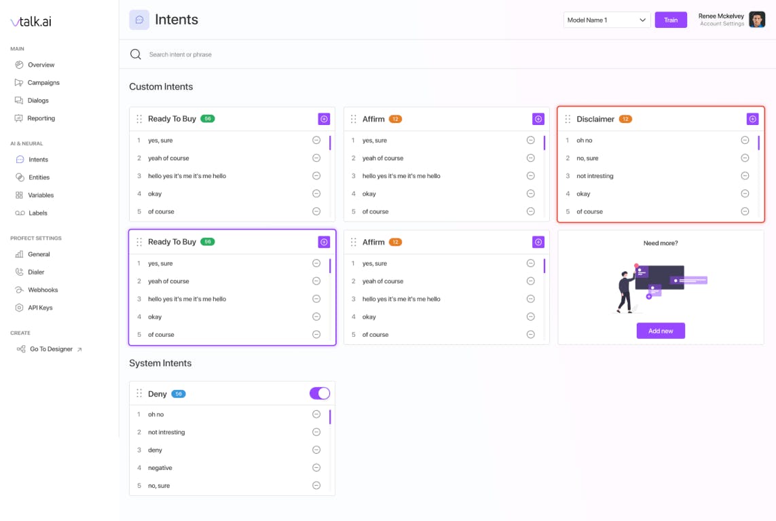Click the search magnifier icon
Image resolution: width=776 pixels, height=521 pixels.
pyautogui.click(x=136, y=54)
